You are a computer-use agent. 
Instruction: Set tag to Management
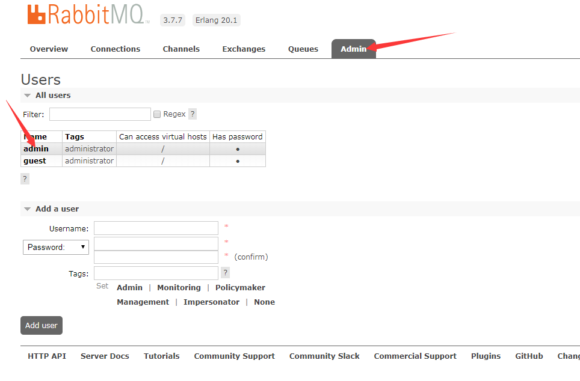[x=143, y=302]
